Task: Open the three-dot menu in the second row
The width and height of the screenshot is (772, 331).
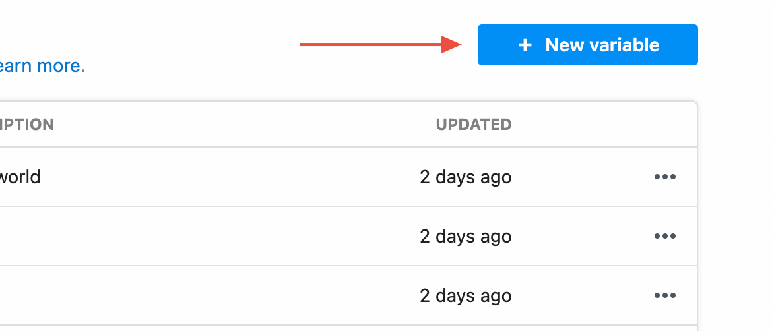Action: [664, 236]
